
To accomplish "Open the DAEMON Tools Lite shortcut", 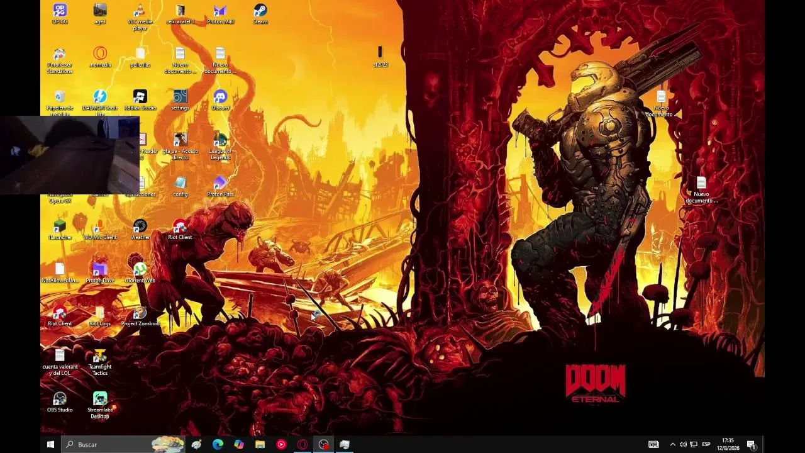I will point(100,103).
